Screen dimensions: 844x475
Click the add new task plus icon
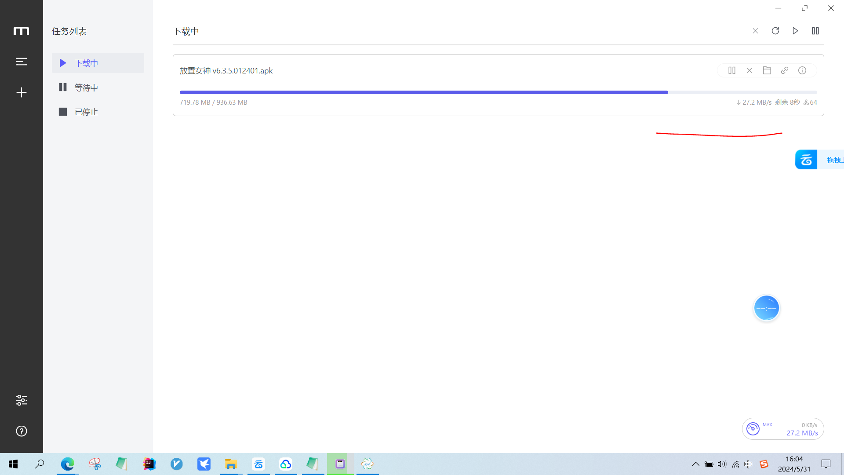click(x=21, y=92)
